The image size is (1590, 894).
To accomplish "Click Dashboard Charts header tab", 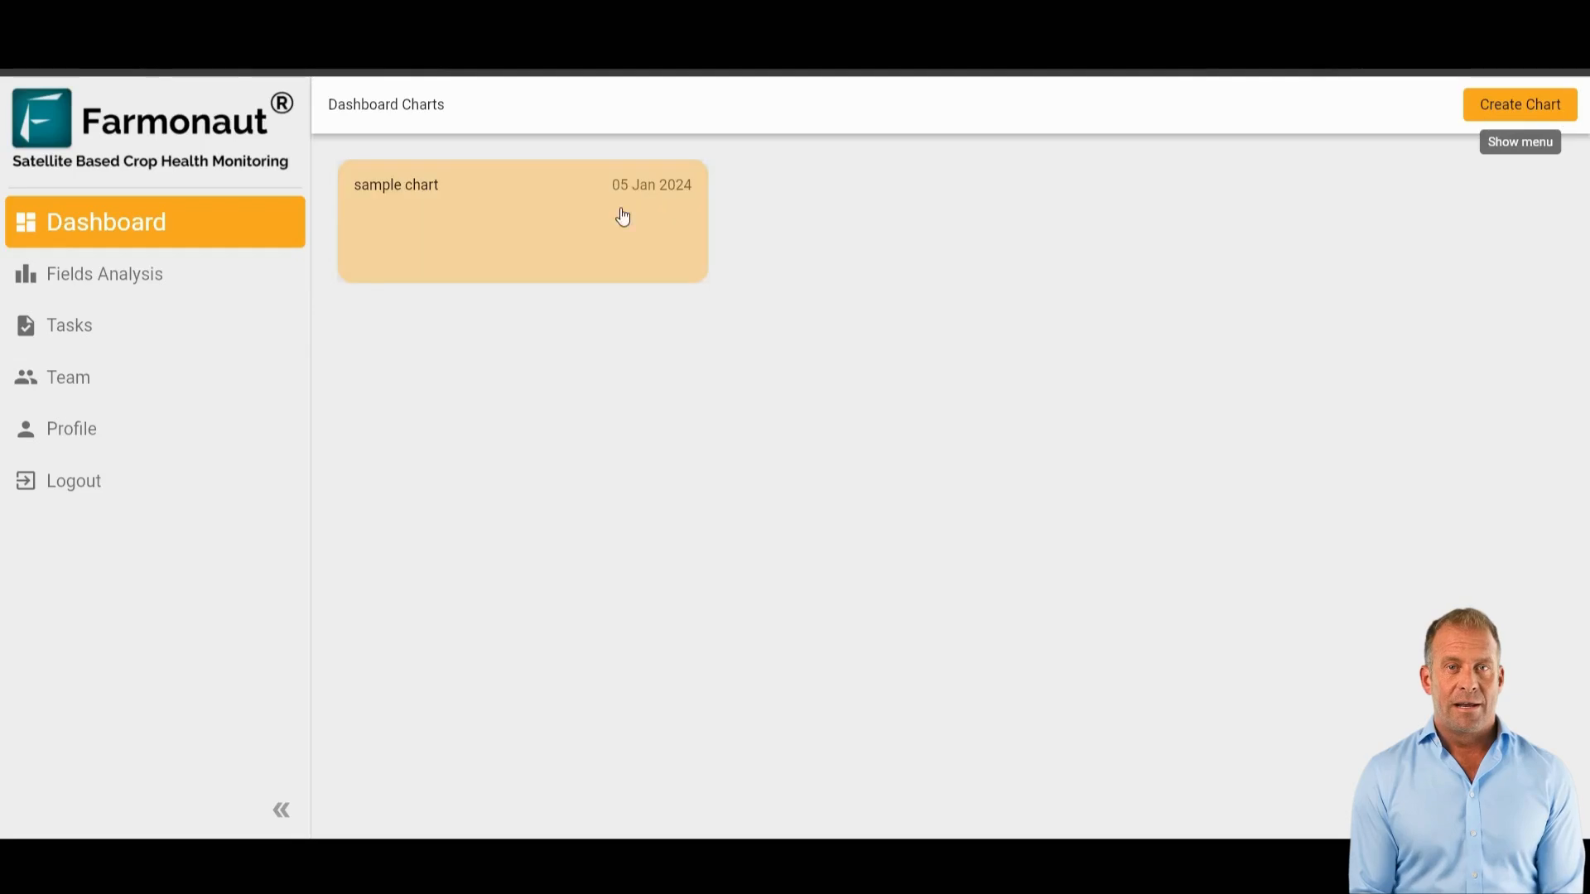I will pos(385,103).
